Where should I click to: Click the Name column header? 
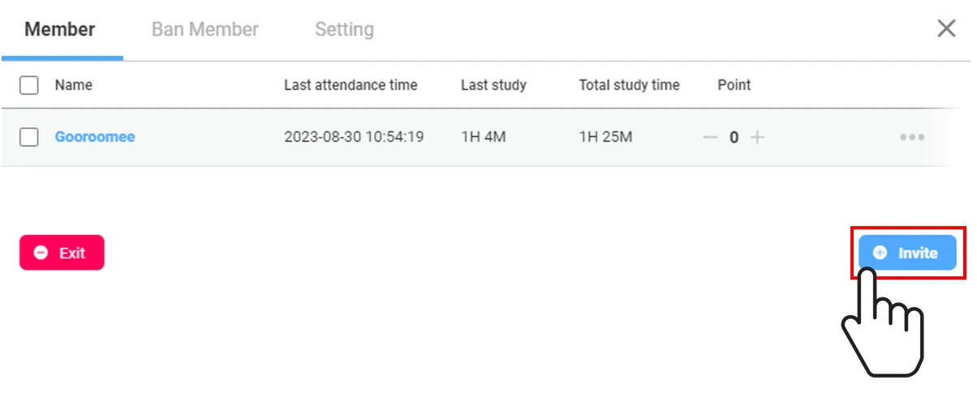pos(74,85)
